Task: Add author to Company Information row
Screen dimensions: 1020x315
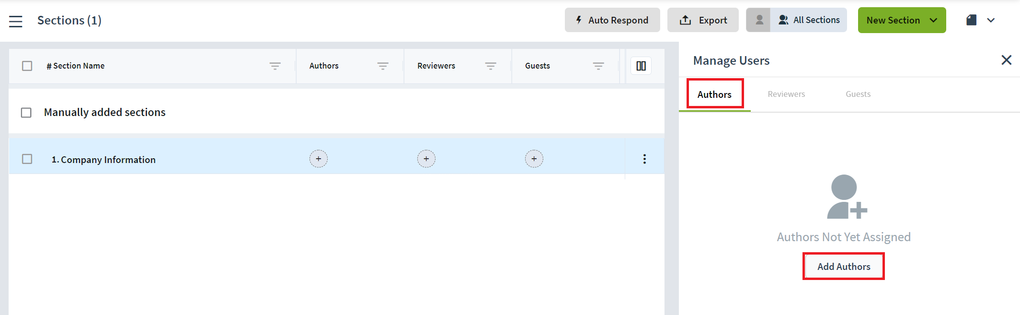Action: pyautogui.click(x=319, y=159)
